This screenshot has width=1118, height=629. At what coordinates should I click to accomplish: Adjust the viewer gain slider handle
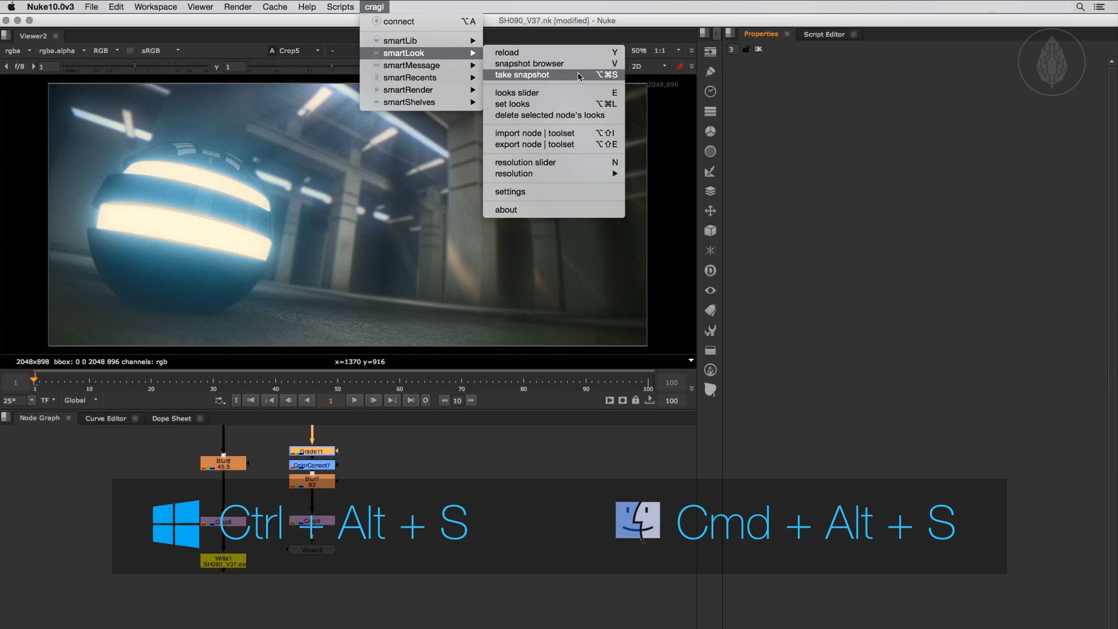[135, 66]
